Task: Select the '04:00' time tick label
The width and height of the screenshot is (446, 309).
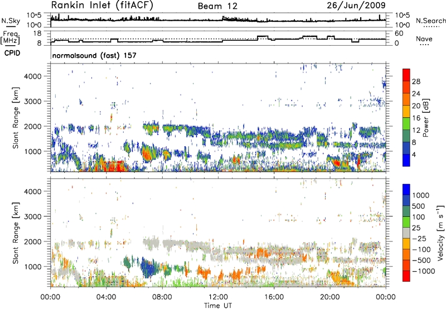Action: [106, 297]
